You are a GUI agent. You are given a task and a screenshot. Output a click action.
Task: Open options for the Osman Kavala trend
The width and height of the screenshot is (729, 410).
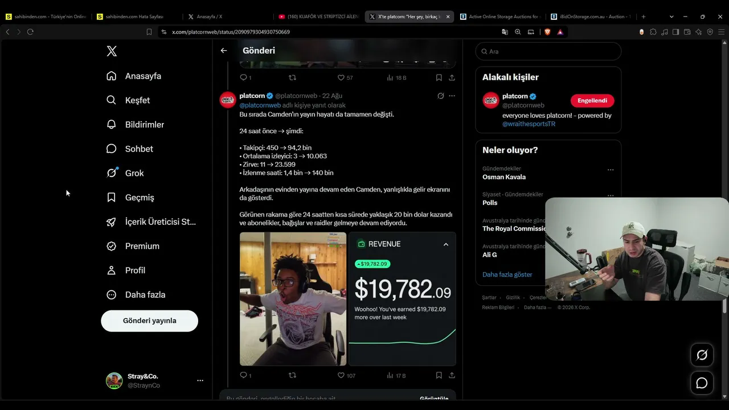(x=611, y=170)
